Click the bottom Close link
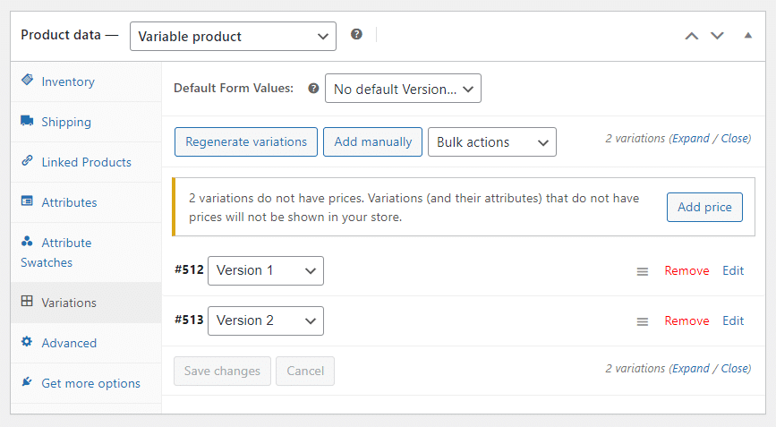Viewport: 776px width, 427px height. (735, 369)
